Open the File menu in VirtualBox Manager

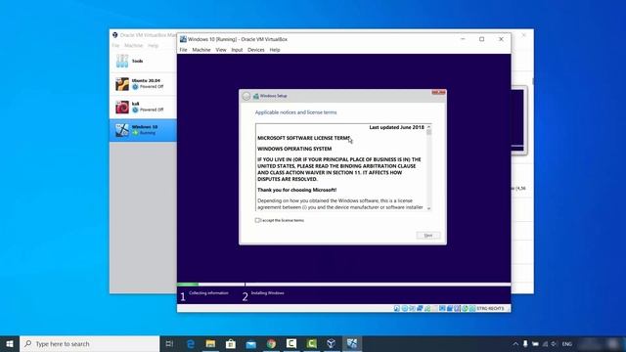click(115, 46)
